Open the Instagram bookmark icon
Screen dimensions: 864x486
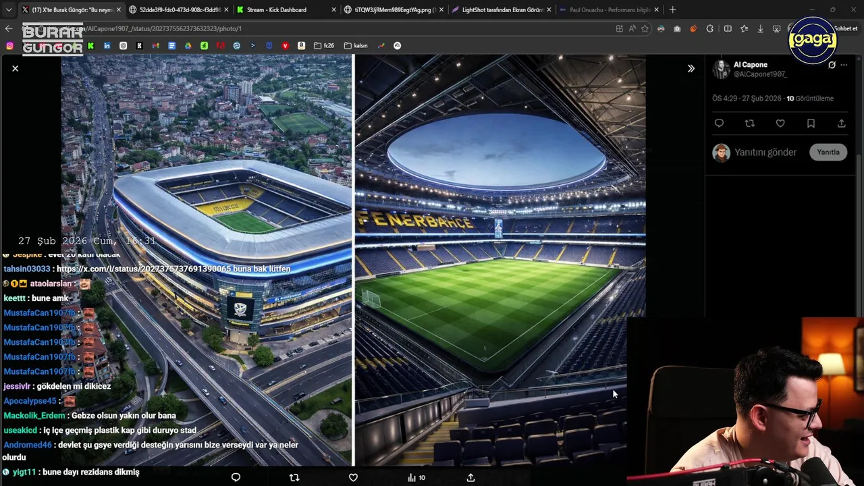[9, 46]
